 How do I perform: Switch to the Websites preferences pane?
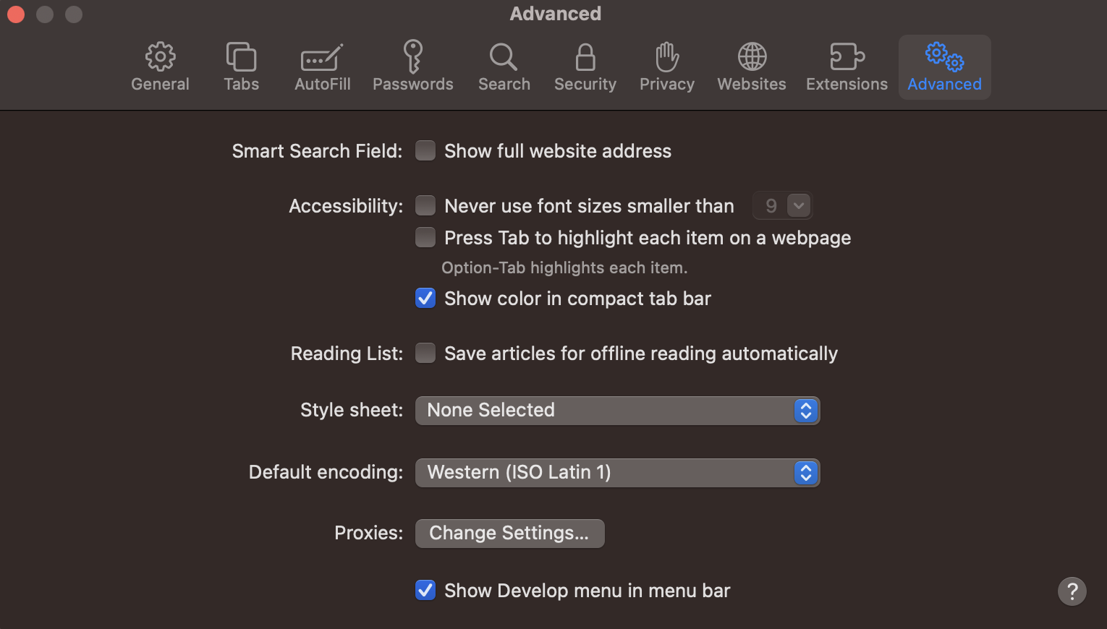751,67
